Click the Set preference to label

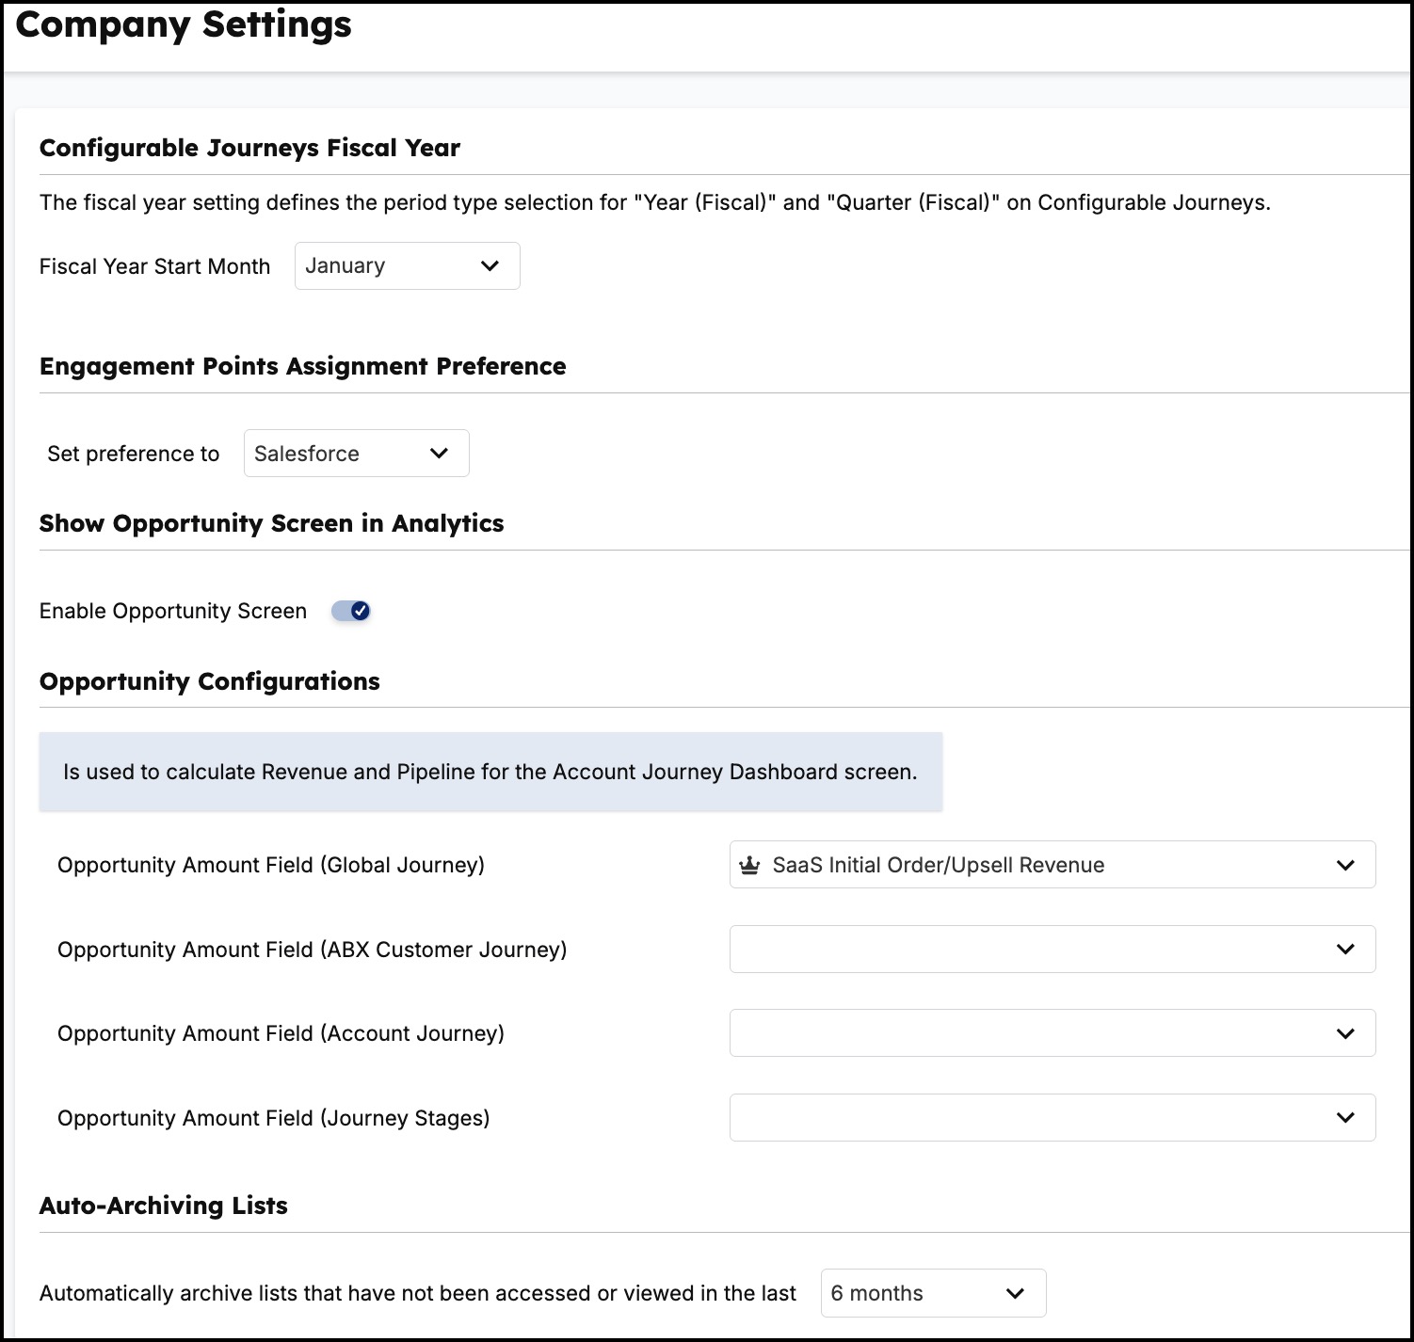click(x=133, y=454)
